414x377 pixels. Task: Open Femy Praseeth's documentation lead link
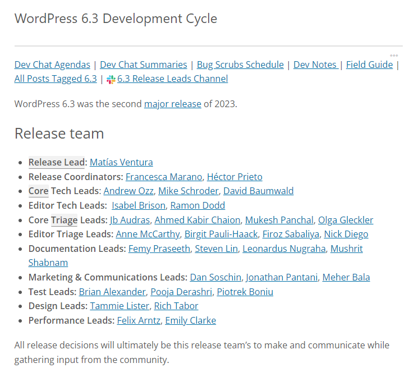tap(159, 249)
